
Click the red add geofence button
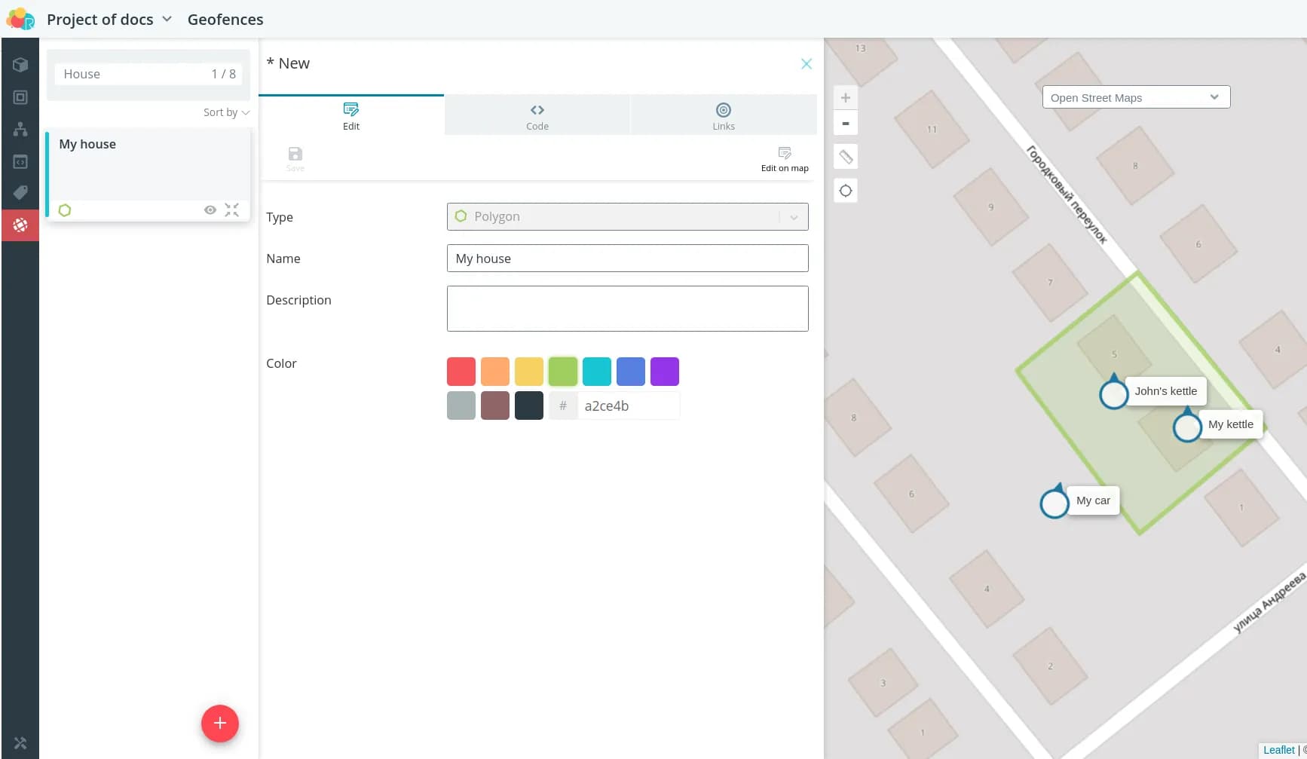[x=220, y=724]
